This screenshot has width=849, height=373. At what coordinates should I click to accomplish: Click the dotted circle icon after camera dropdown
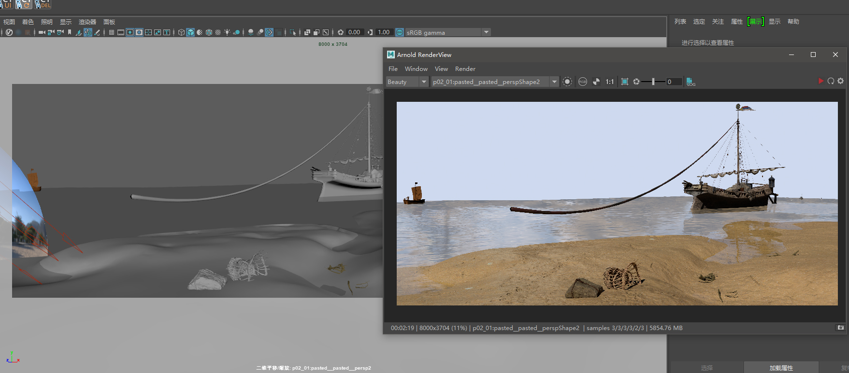[x=567, y=82]
